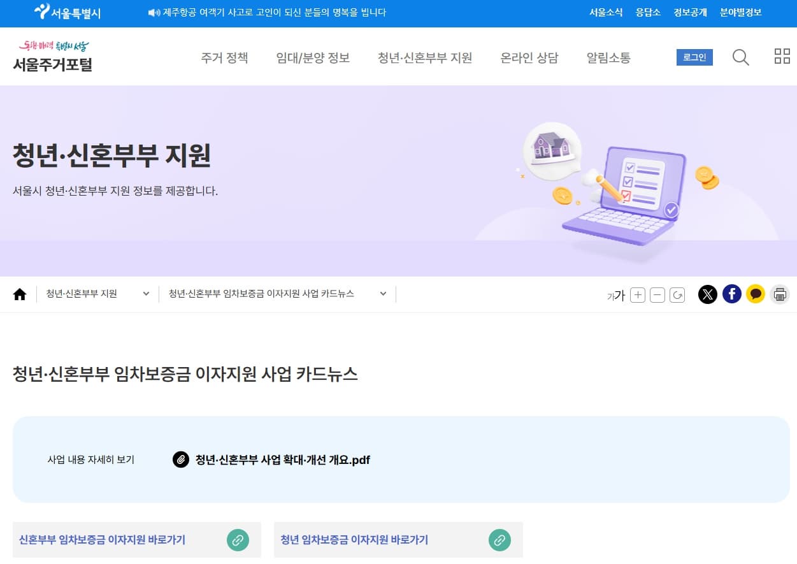Click the home icon in the breadcrumb
The image size is (797, 564).
click(x=20, y=294)
